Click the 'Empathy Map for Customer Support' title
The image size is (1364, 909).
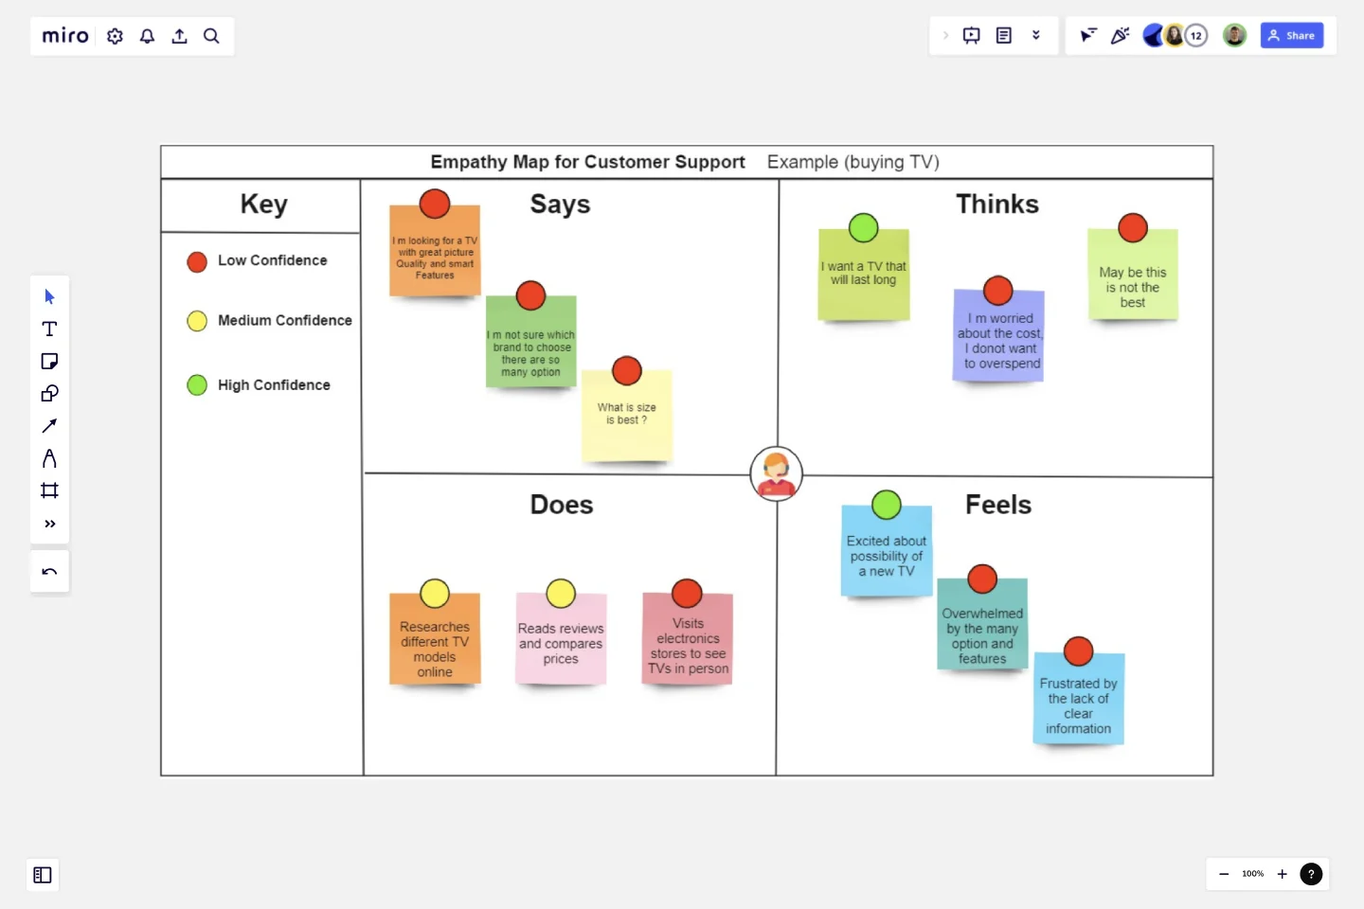tap(588, 162)
